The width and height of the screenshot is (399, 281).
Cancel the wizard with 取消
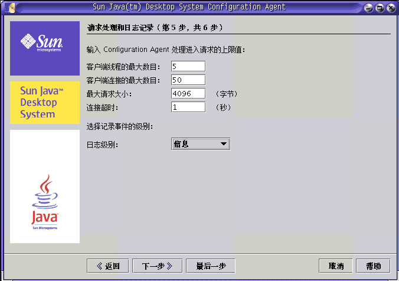(336, 266)
